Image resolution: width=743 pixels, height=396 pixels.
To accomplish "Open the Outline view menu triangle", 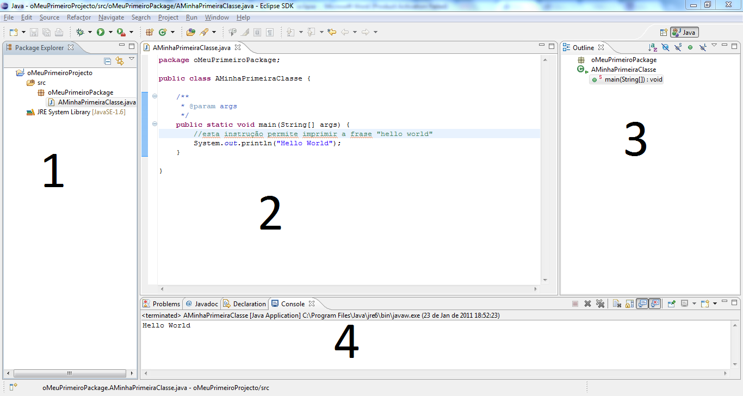I will 714,45.
